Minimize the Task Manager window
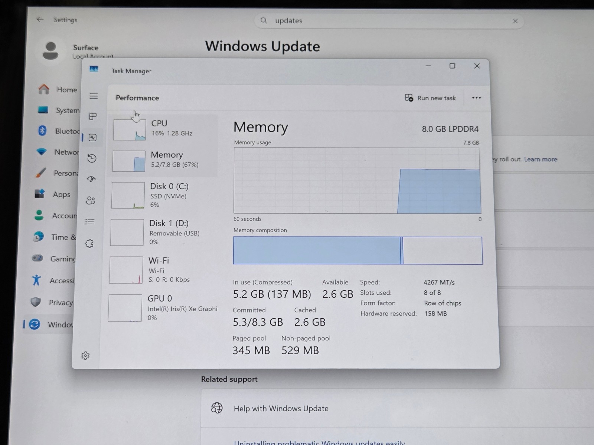Image resolution: width=594 pixels, height=445 pixels. point(428,66)
